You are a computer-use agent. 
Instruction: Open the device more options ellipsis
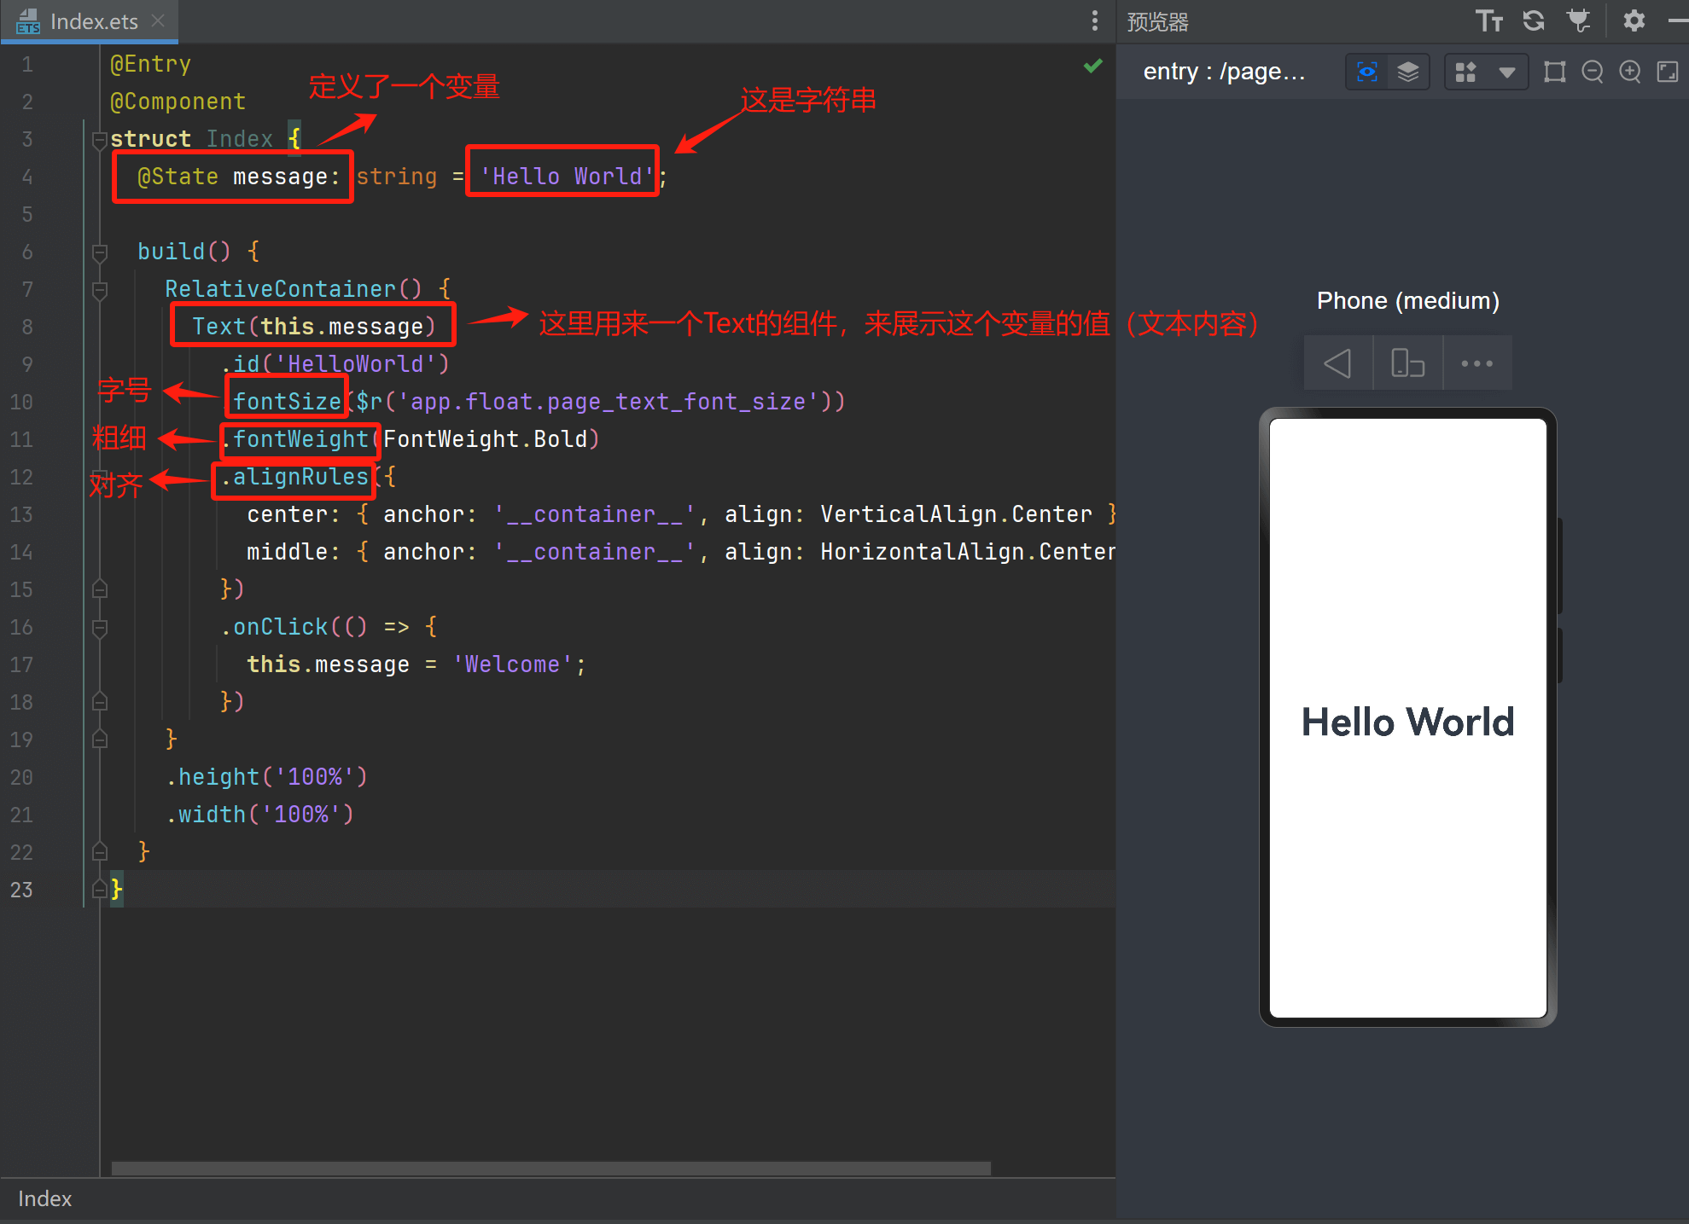1476,363
